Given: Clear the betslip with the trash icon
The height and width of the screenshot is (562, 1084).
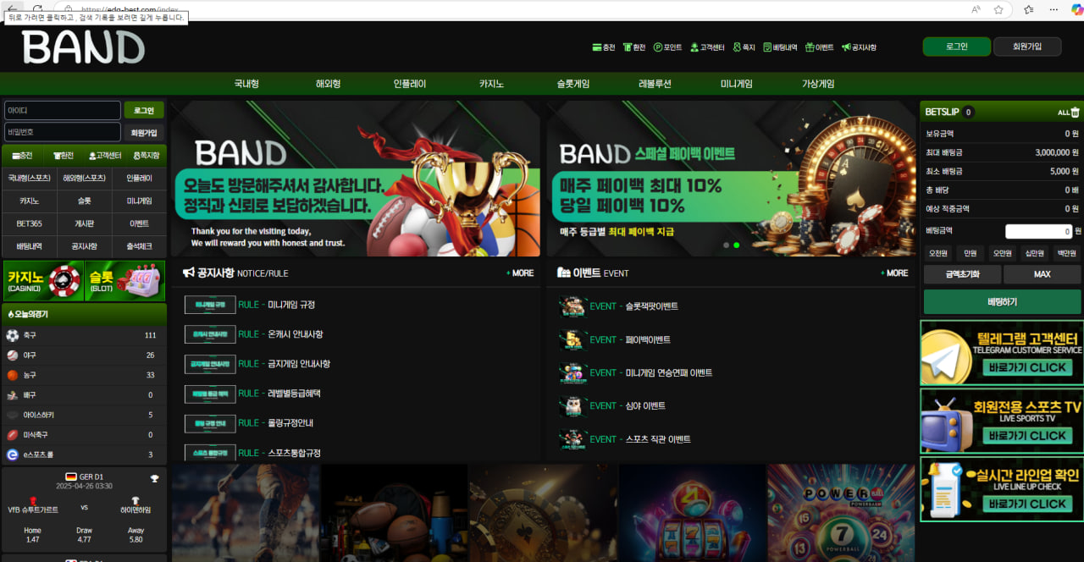Looking at the screenshot, I should tap(1075, 113).
